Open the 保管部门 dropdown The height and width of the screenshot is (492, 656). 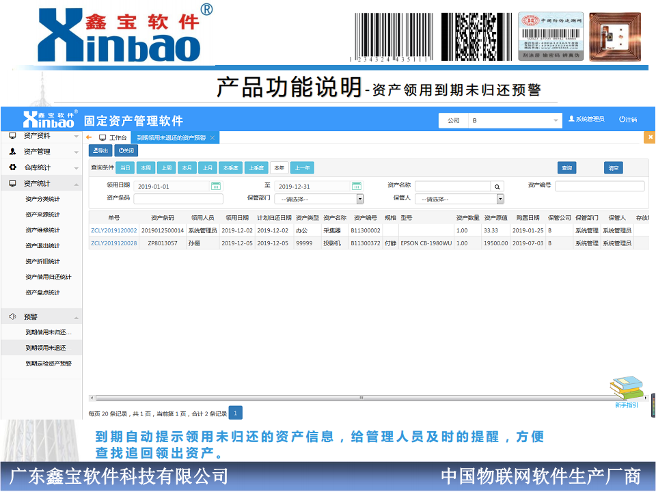coord(319,199)
